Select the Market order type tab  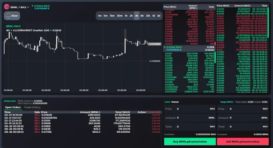pos(175,102)
